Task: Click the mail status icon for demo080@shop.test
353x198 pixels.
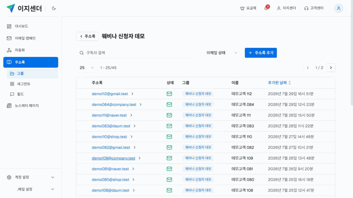Action: point(169,180)
